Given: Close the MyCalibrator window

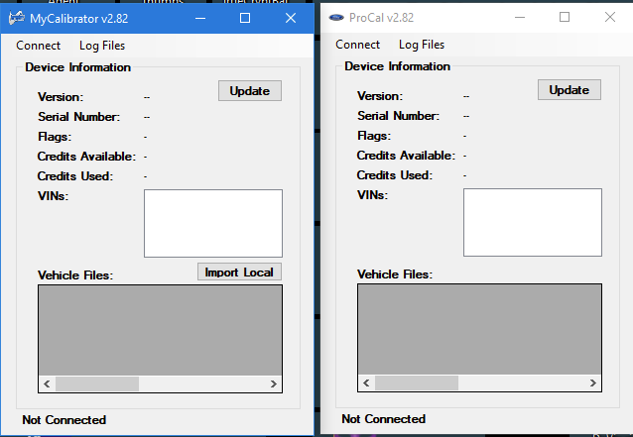Looking at the screenshot, I should pos(291,18).
